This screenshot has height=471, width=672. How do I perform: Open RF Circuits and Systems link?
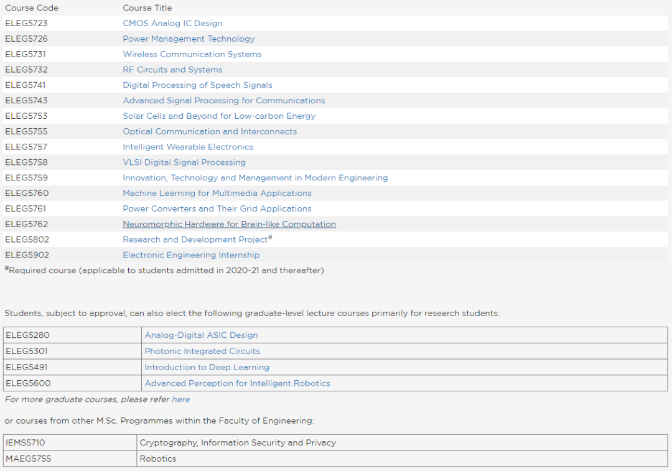[172, 70]
